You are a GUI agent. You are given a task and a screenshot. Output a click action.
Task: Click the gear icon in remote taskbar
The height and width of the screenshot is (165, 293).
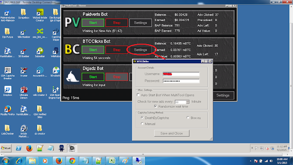[x=72, y=148]
